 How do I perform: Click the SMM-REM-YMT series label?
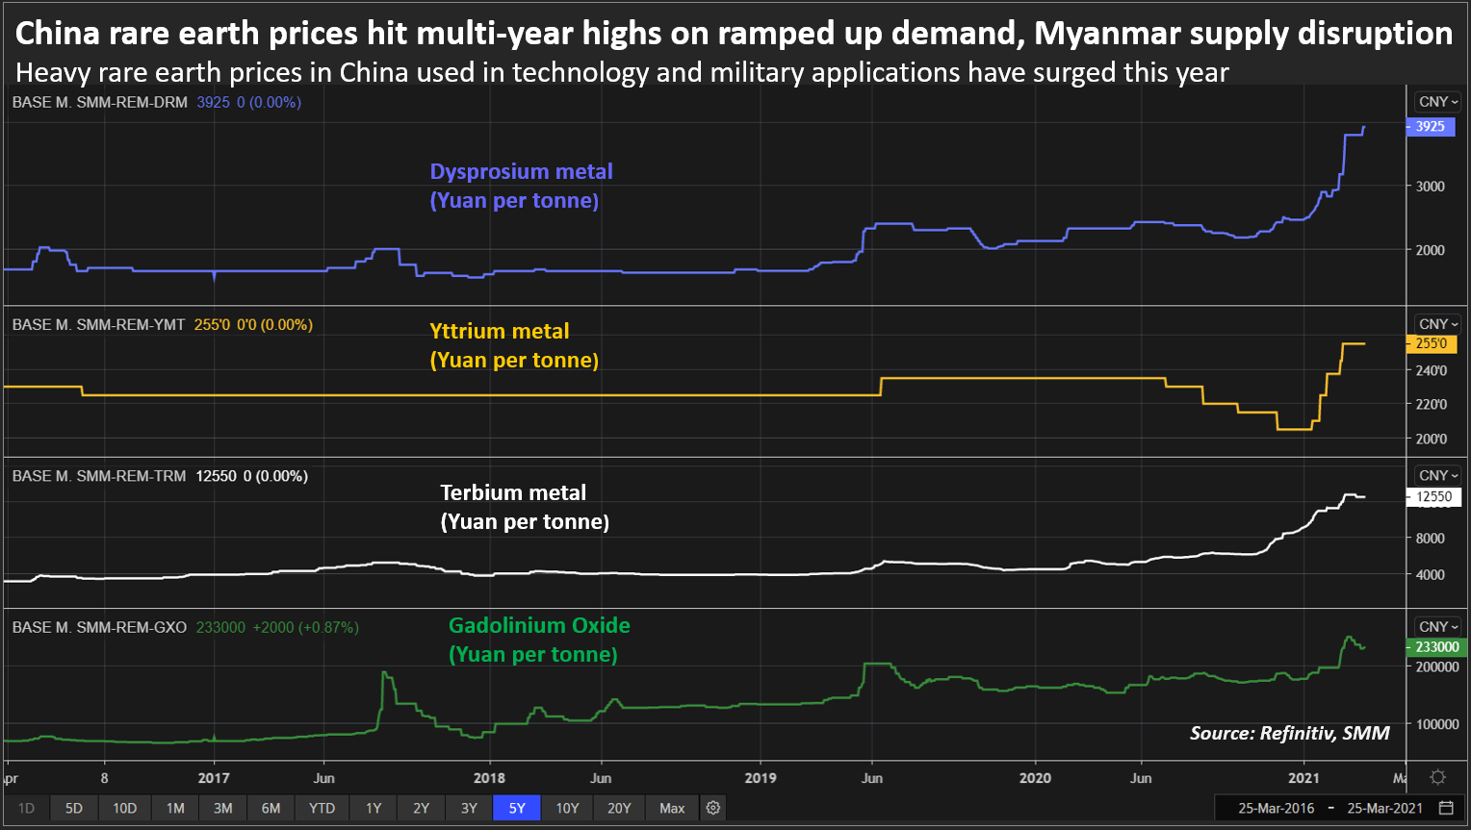[98, 325]
